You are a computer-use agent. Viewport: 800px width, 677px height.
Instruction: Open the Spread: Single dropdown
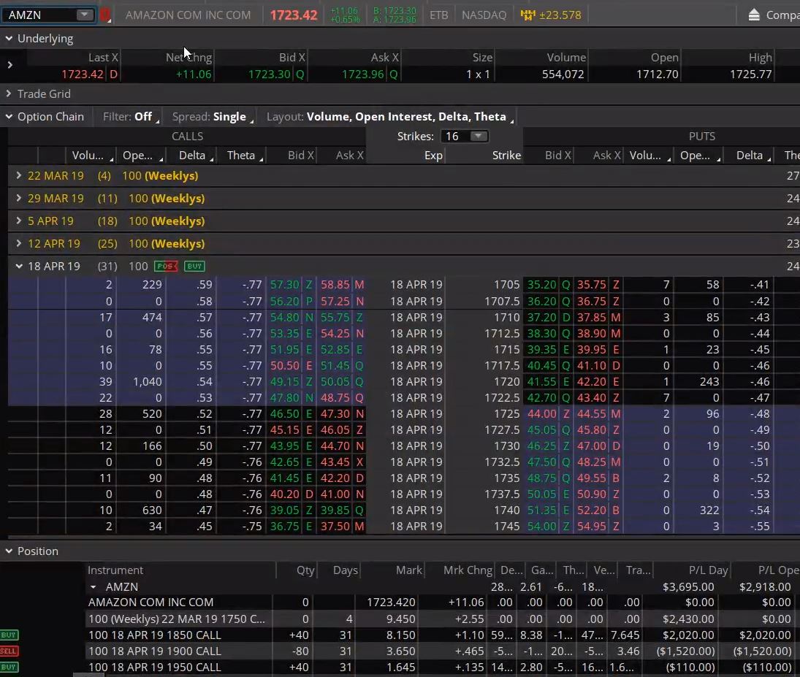pos(213,116)
